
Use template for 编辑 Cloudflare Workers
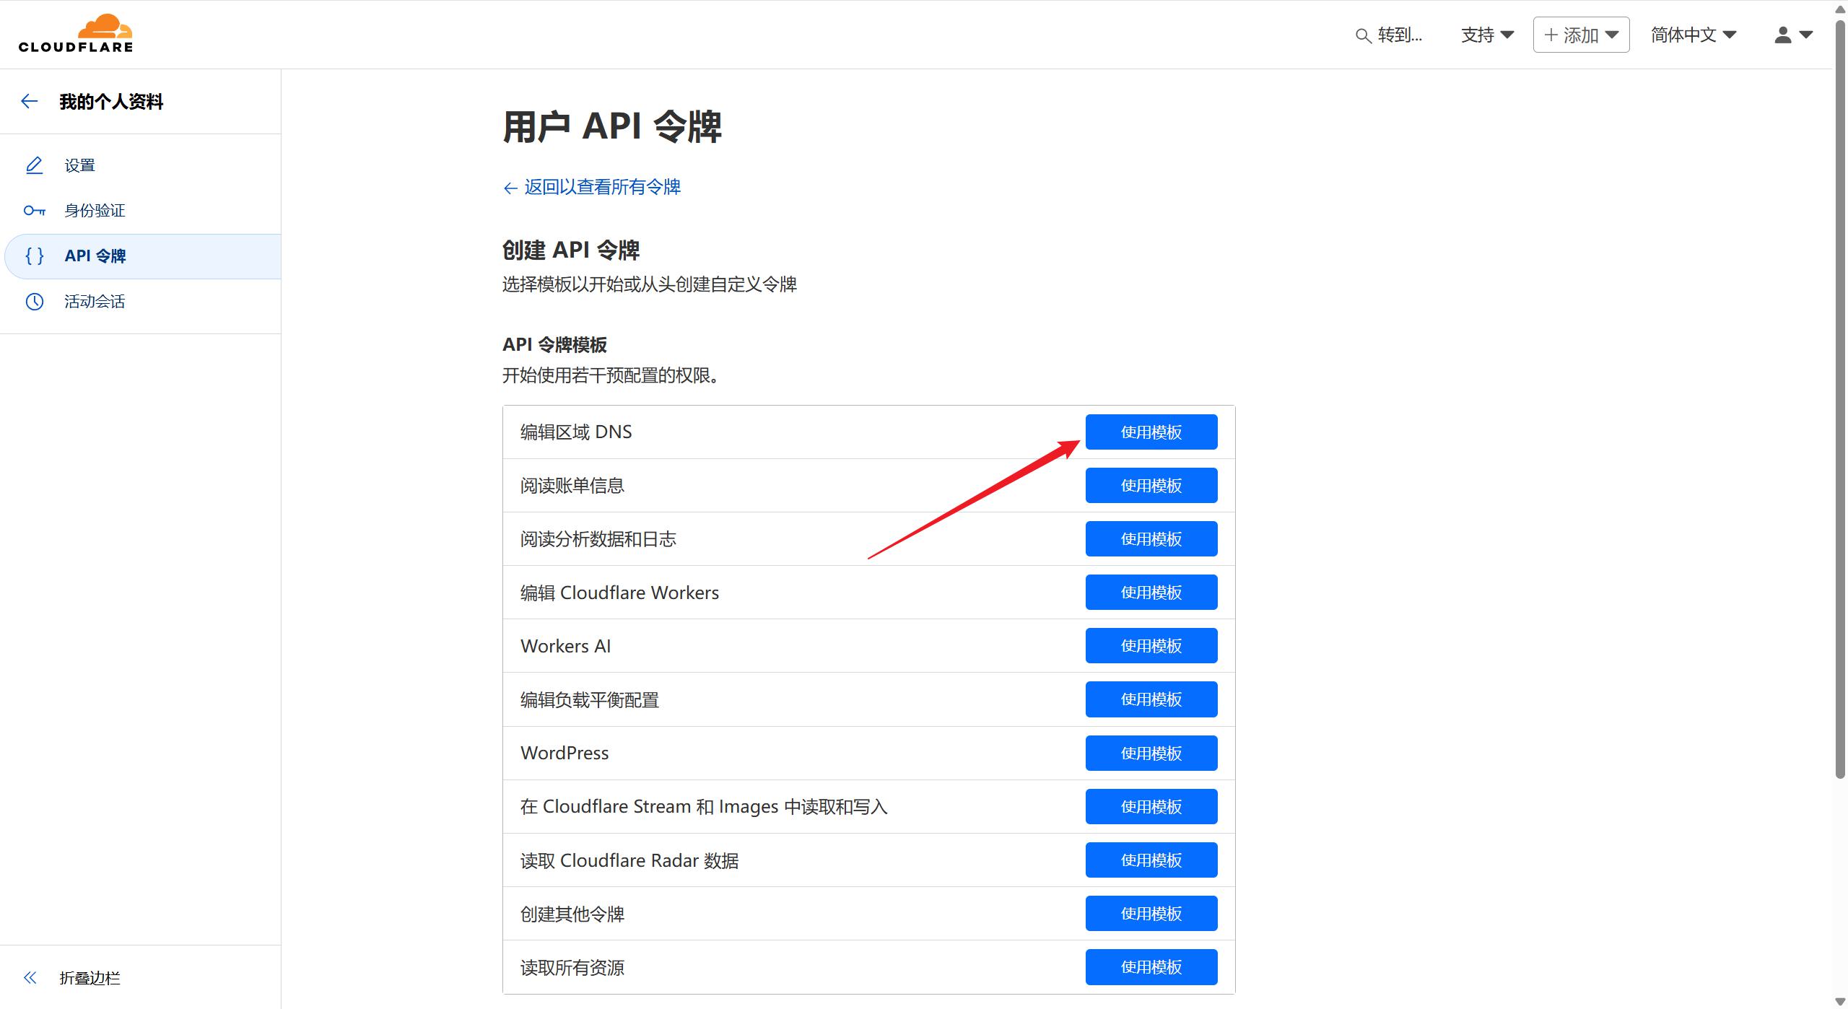1151,592
